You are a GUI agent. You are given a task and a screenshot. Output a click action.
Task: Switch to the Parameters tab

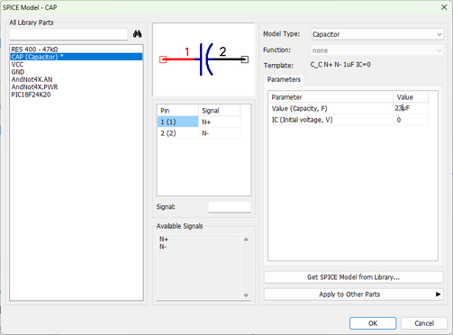point(284,79)
